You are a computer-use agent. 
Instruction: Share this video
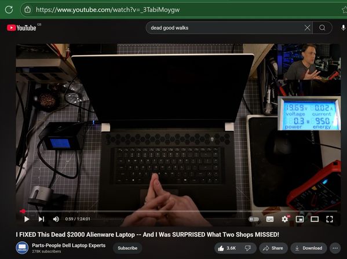[273, 248]
